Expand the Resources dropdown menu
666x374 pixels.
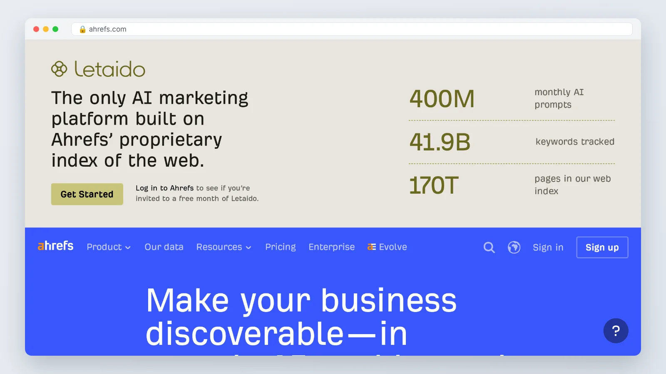click(x=224, y=247)
